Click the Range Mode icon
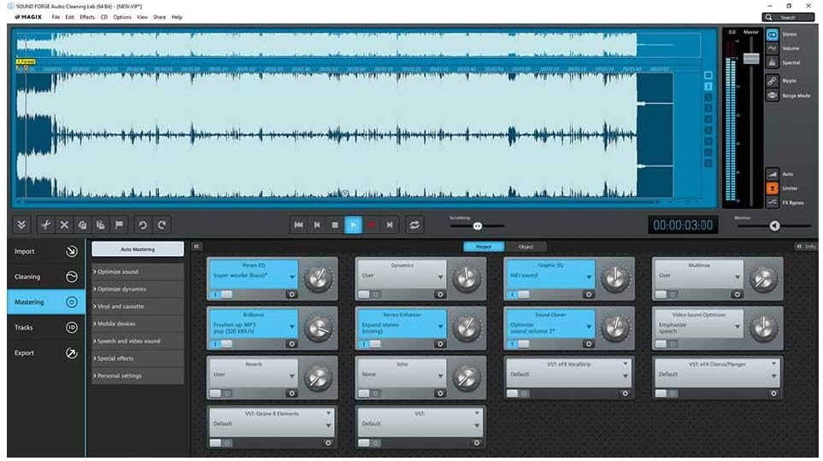This screenshot has height=461, width=823. tap(773, 96)
